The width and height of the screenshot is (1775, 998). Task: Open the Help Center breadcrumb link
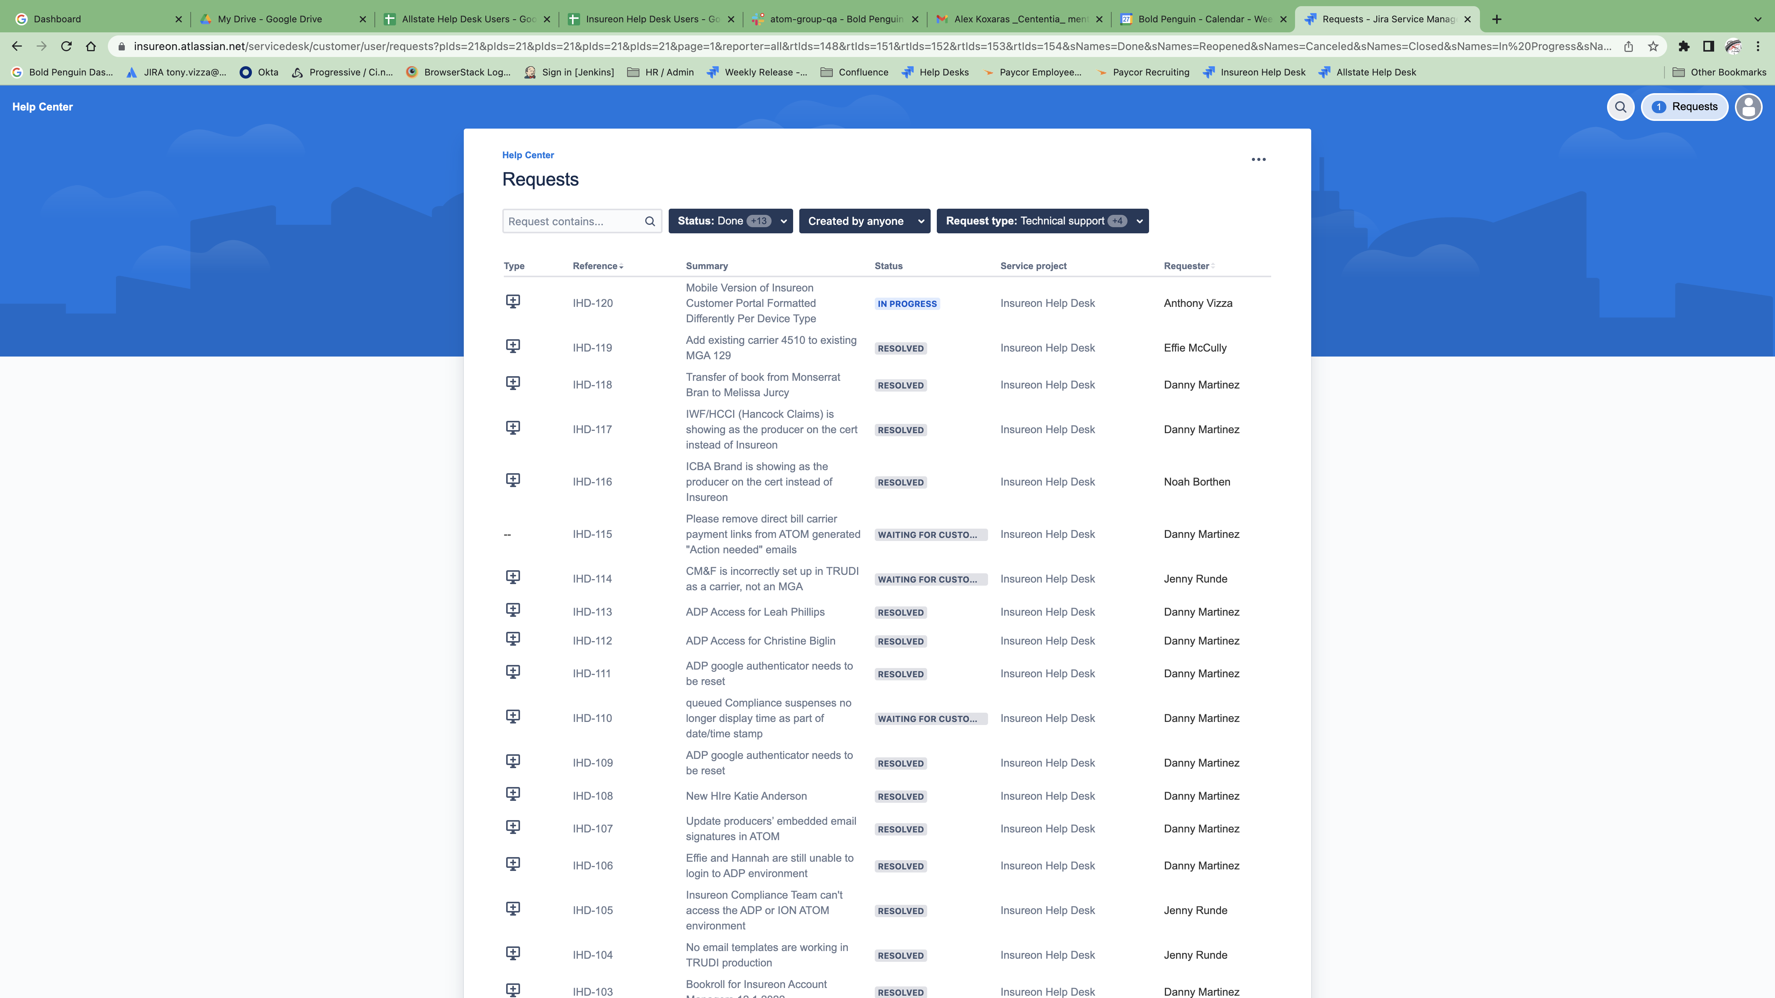pyautogui.click(x=527, y=155)
